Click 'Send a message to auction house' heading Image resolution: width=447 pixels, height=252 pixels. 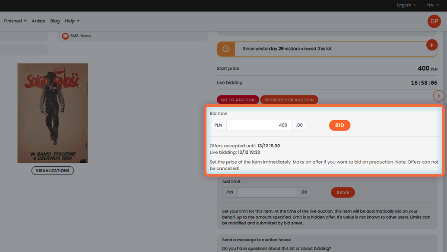(x=256, y=240)
